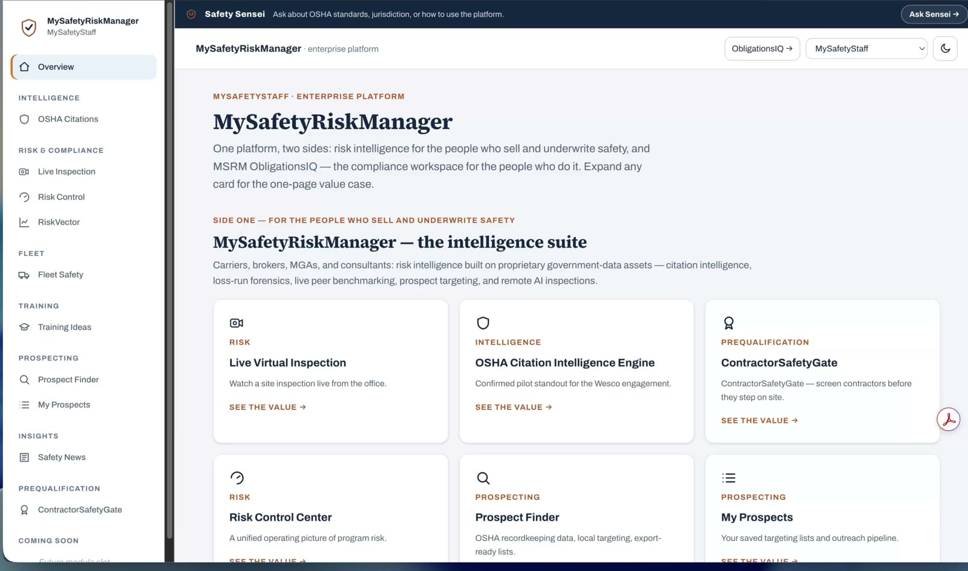Click the ObligationsIQ button in header
Viewport: 968px width, 571px height.
point(762,48)
